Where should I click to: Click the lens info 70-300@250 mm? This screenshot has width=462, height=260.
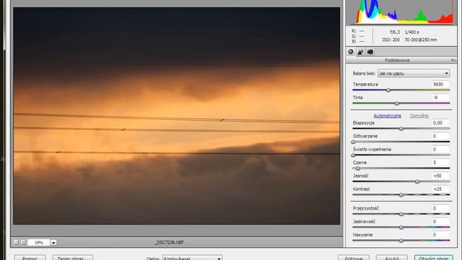point(421,40)
